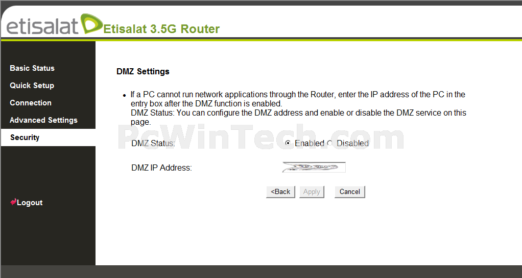Go to Quick Setup in the sidebar
The height and width of the screenshot is (278, 522).
[x=32, y=85]
